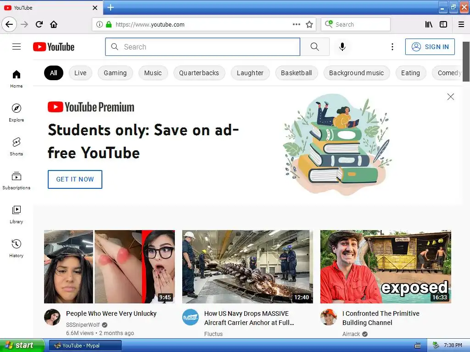
Task: Toggle browser sidebar icon
Action: [x=443, y=25]
